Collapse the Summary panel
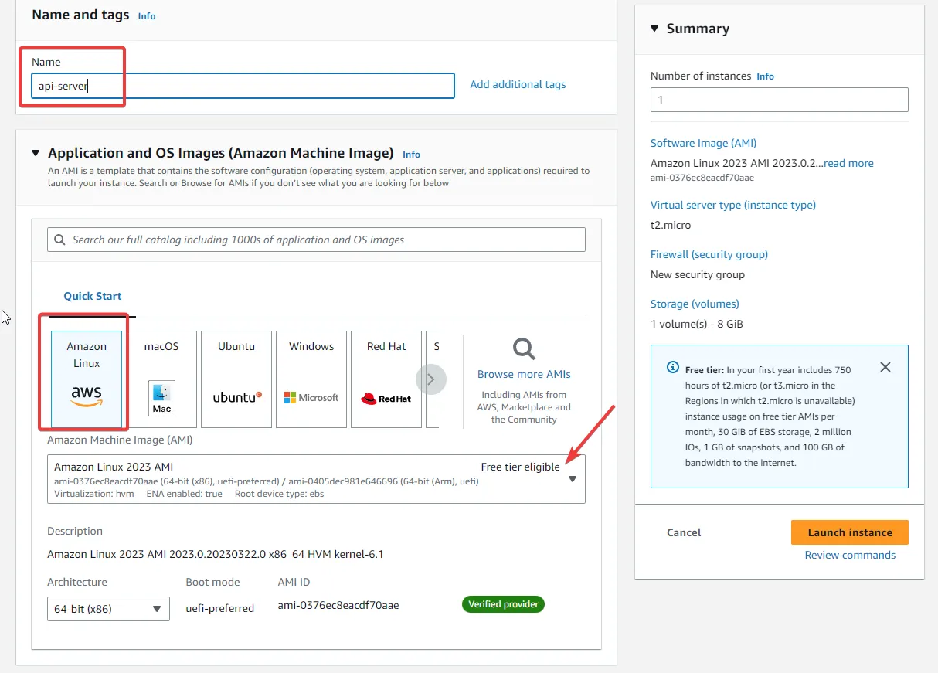The width and height of the screenshot is (938, 673). click(654, 28)
